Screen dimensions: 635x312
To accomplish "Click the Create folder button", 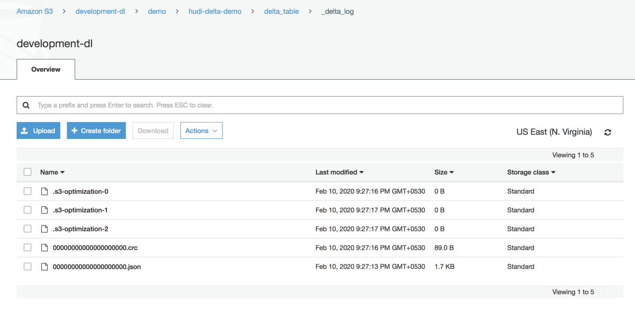I will click(96, 131).
